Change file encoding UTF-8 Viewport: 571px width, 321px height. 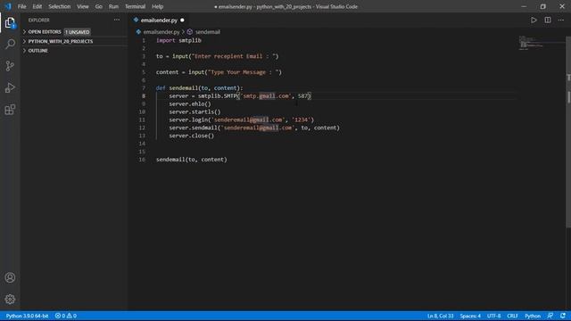coord(493,316)
